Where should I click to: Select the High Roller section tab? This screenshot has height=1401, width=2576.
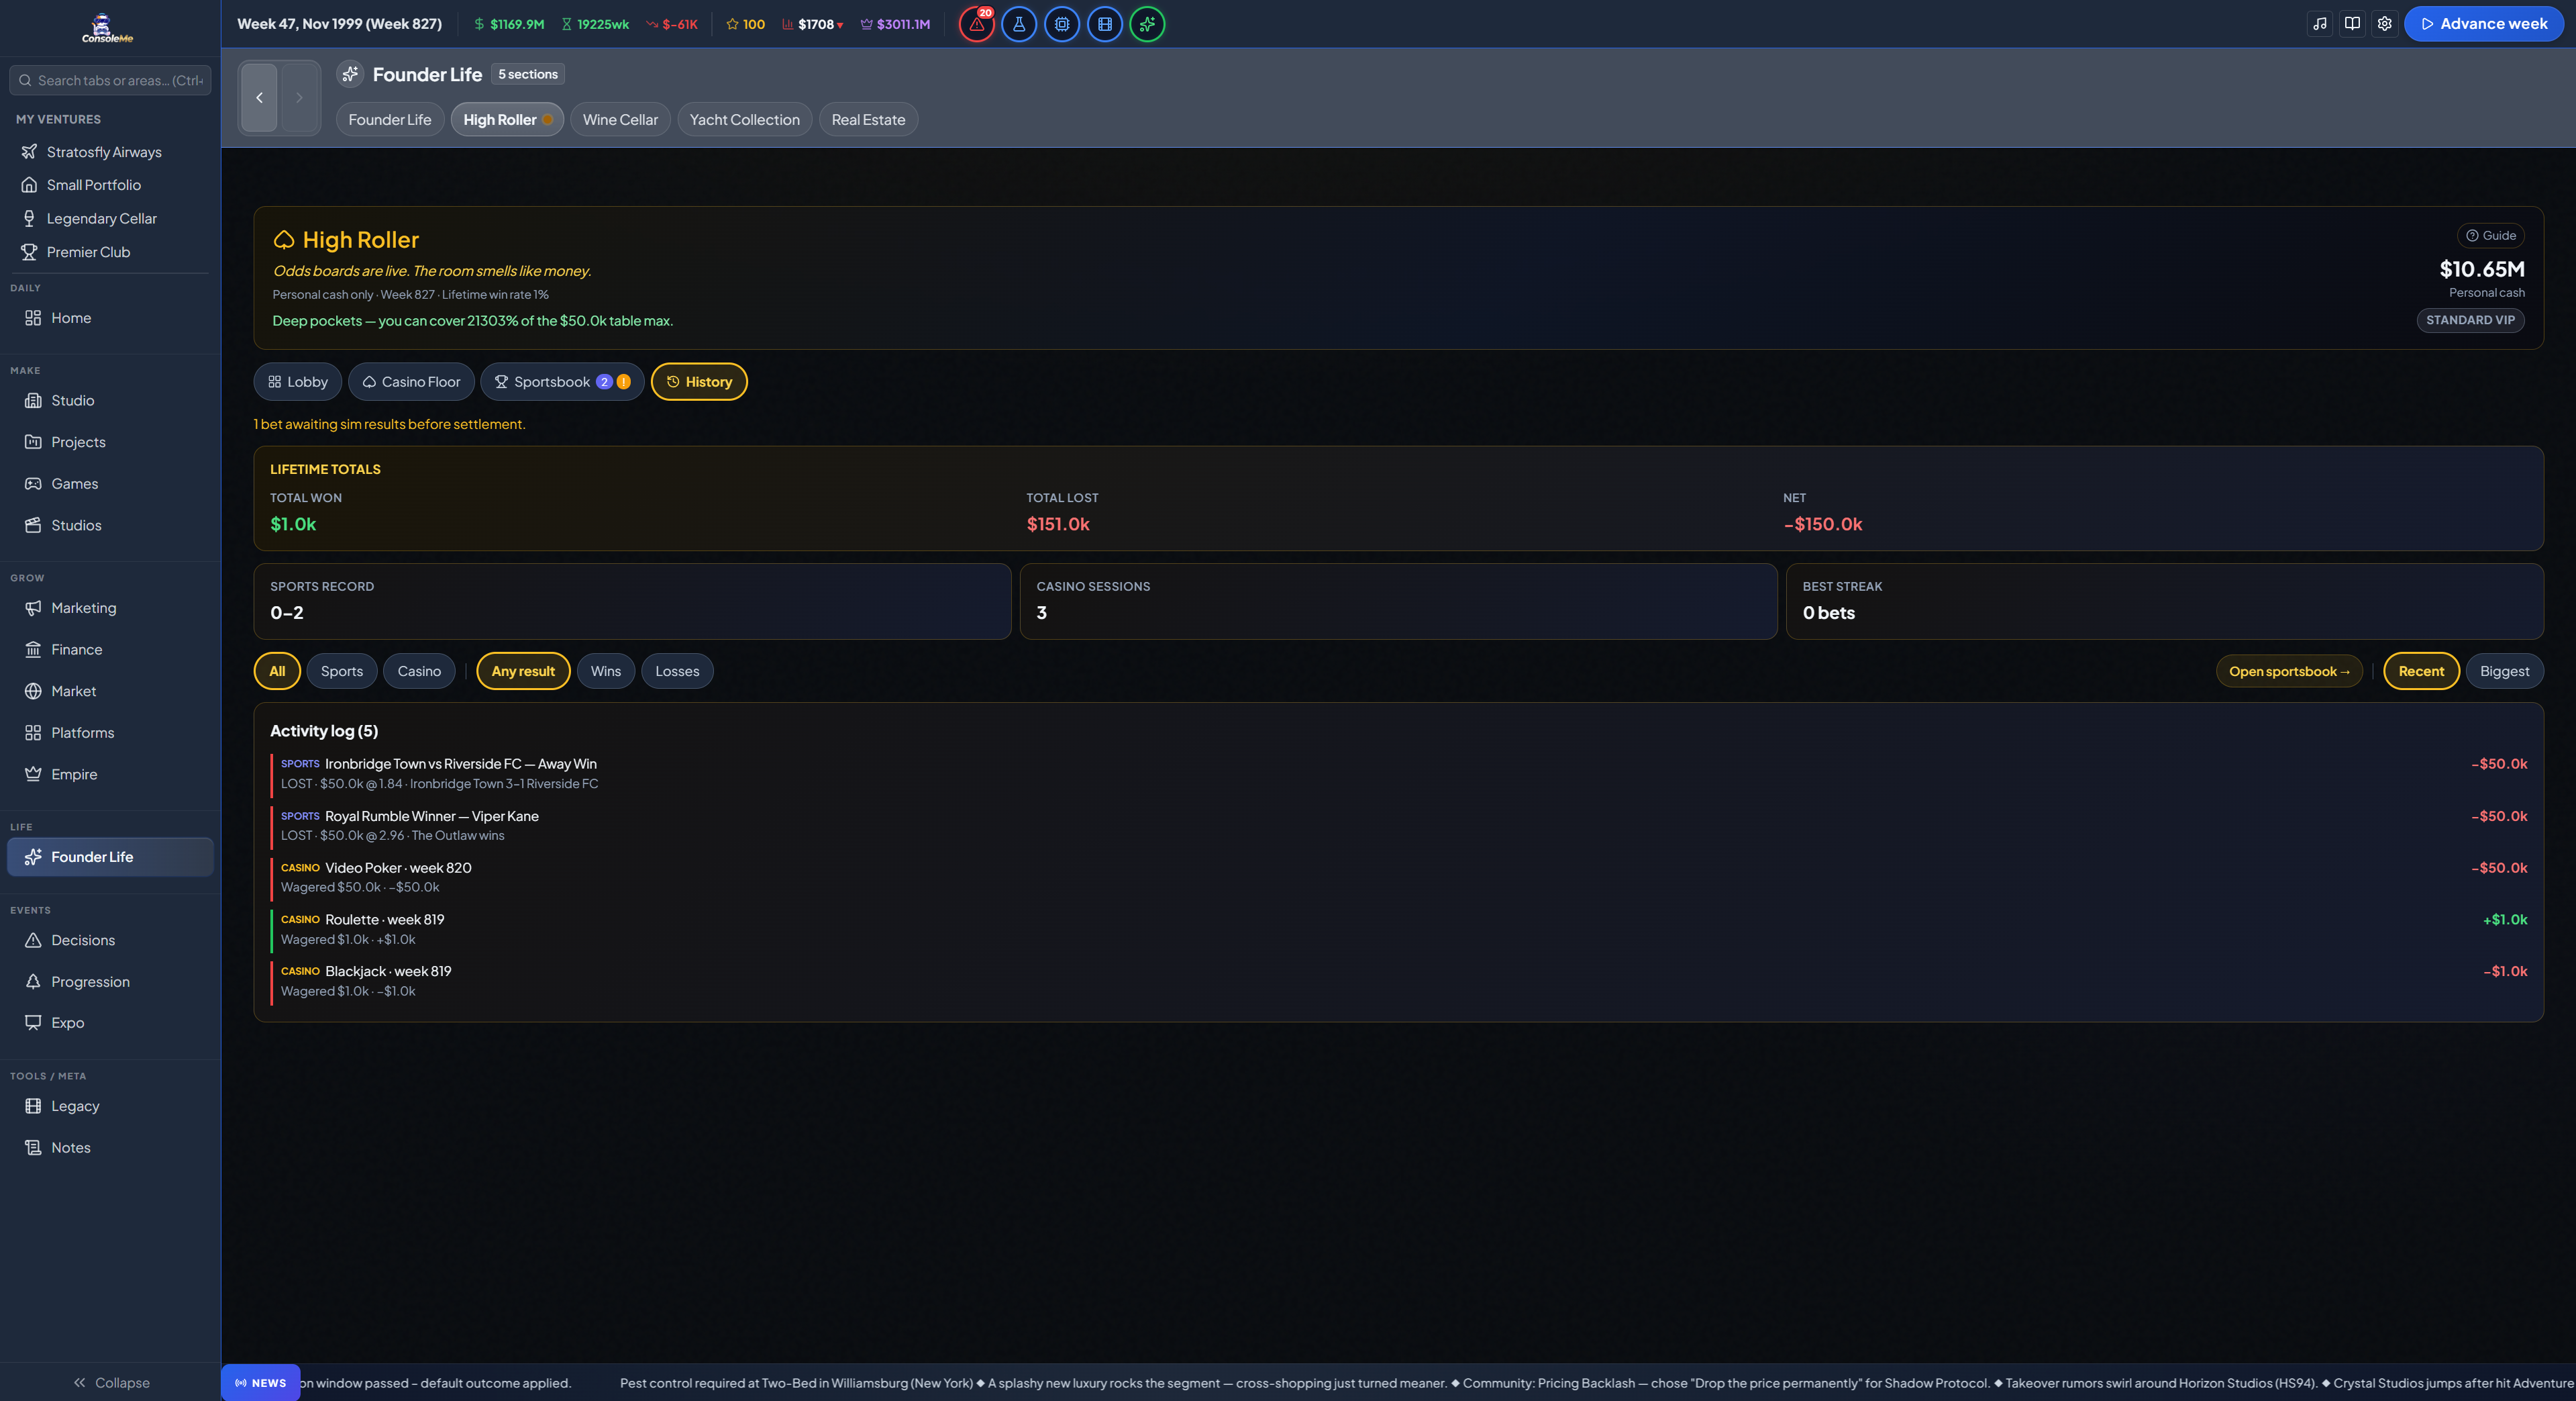(507, 120)
